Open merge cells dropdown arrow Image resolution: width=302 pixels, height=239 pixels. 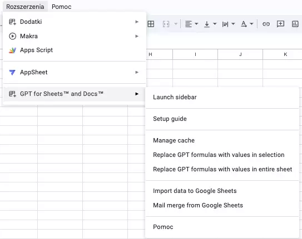(176, 24)
